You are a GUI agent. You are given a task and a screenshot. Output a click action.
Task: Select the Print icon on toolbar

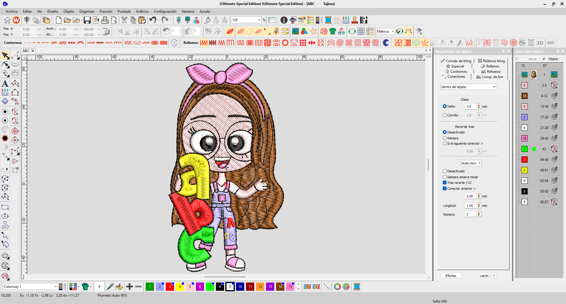click(x=105, y=20)
